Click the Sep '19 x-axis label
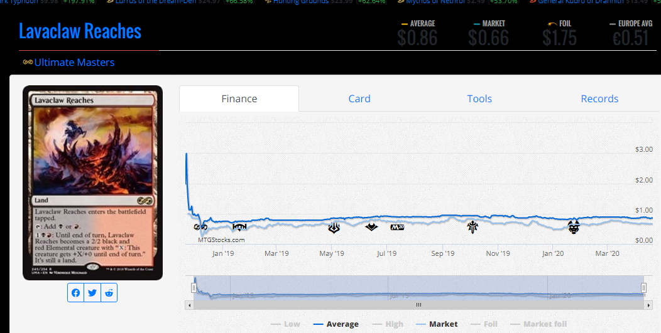 click(442, 253)
